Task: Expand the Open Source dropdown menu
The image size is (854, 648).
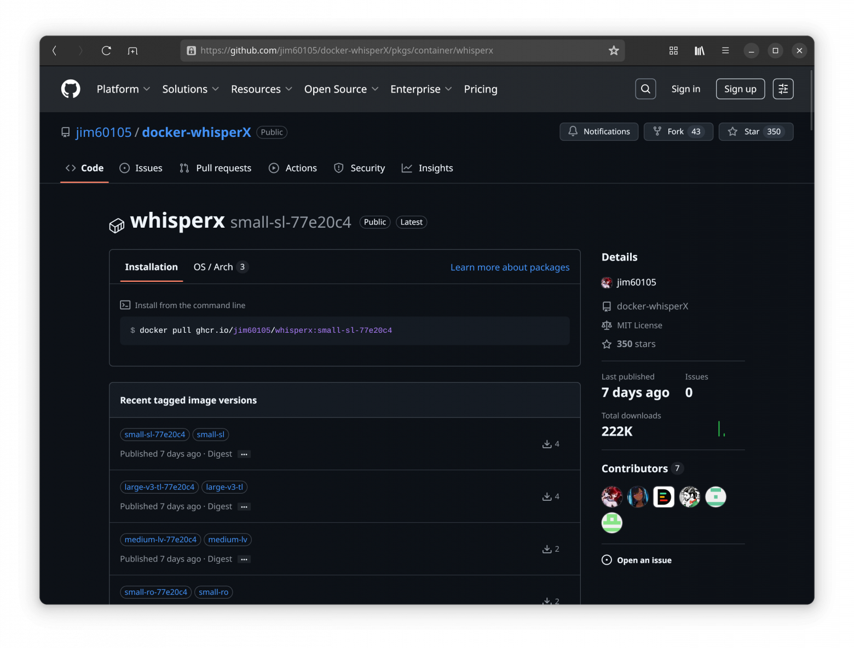Action: 341,89
